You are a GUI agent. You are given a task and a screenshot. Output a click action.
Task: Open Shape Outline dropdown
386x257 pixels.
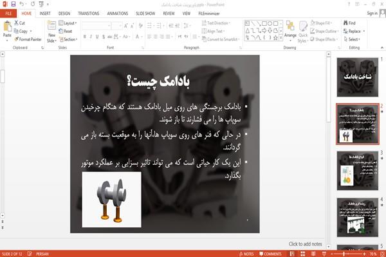point(324,31)
